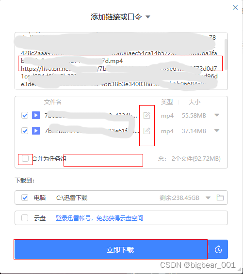Enable 合并为任务组 checkbox
243x274 pixels.
[x=25, y=158]
